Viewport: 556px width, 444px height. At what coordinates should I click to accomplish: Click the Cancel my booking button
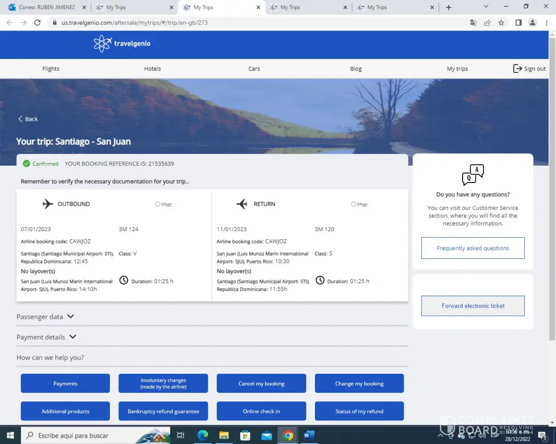(261, 384)
